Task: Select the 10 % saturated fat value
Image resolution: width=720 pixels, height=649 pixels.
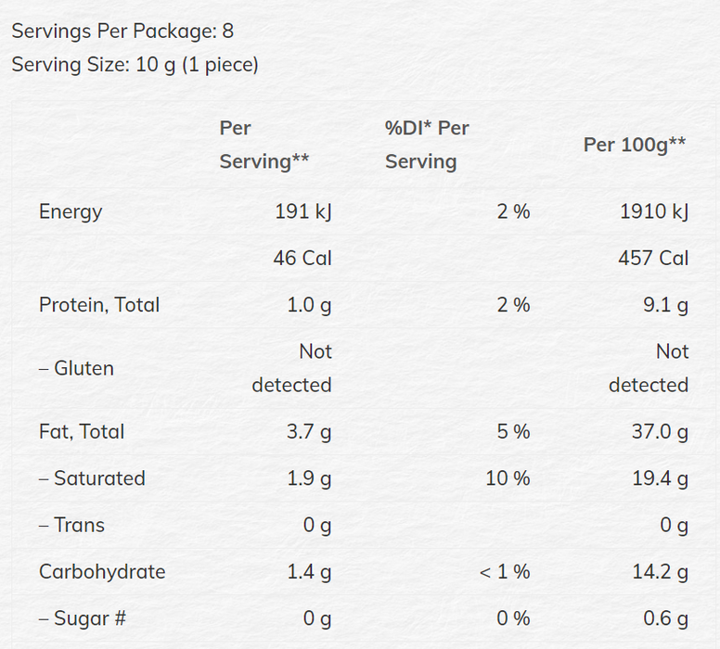Action: (x=508, y=478)
